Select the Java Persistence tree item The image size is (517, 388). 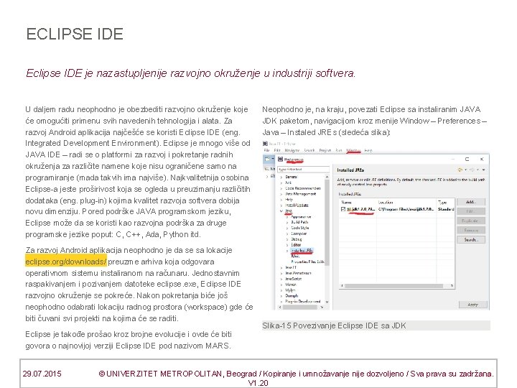pos(298,273)
